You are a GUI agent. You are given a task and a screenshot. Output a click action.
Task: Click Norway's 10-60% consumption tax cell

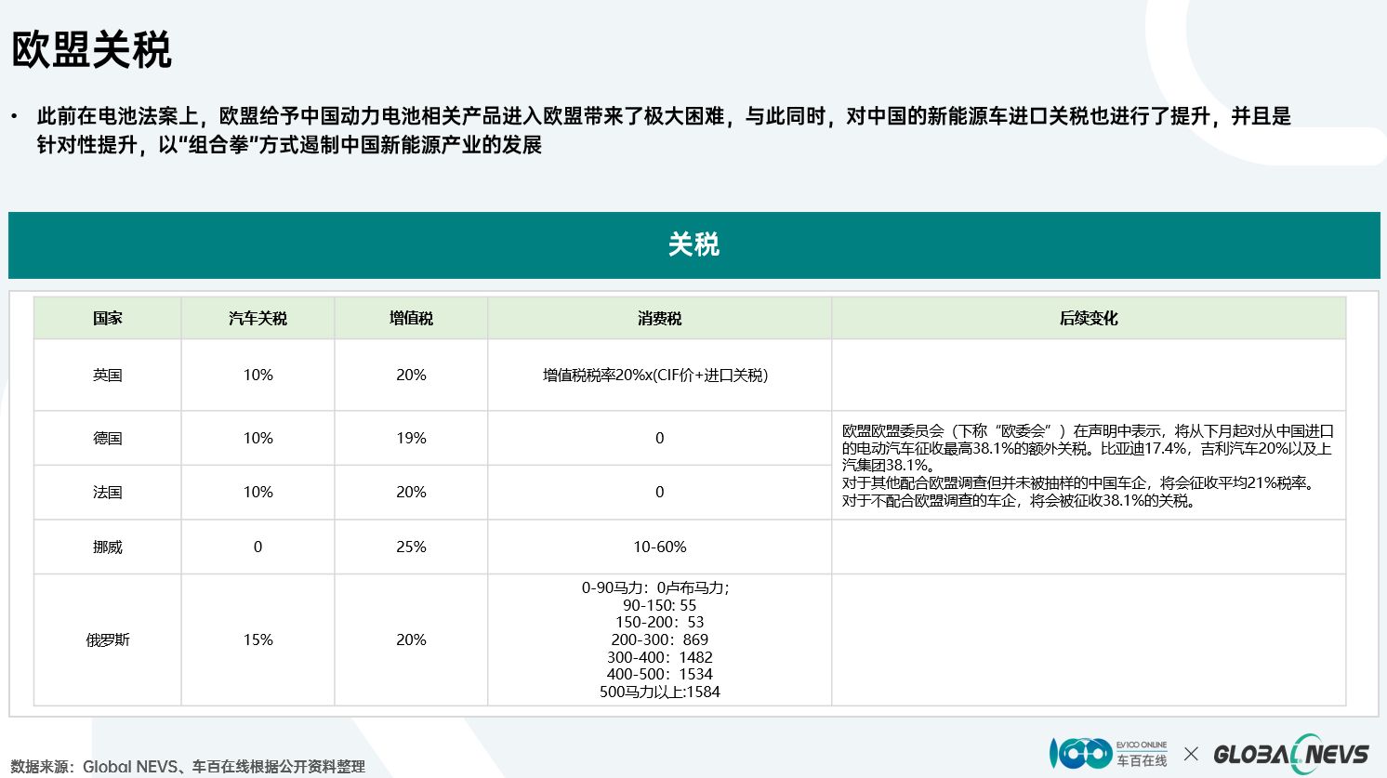[659, 547]
